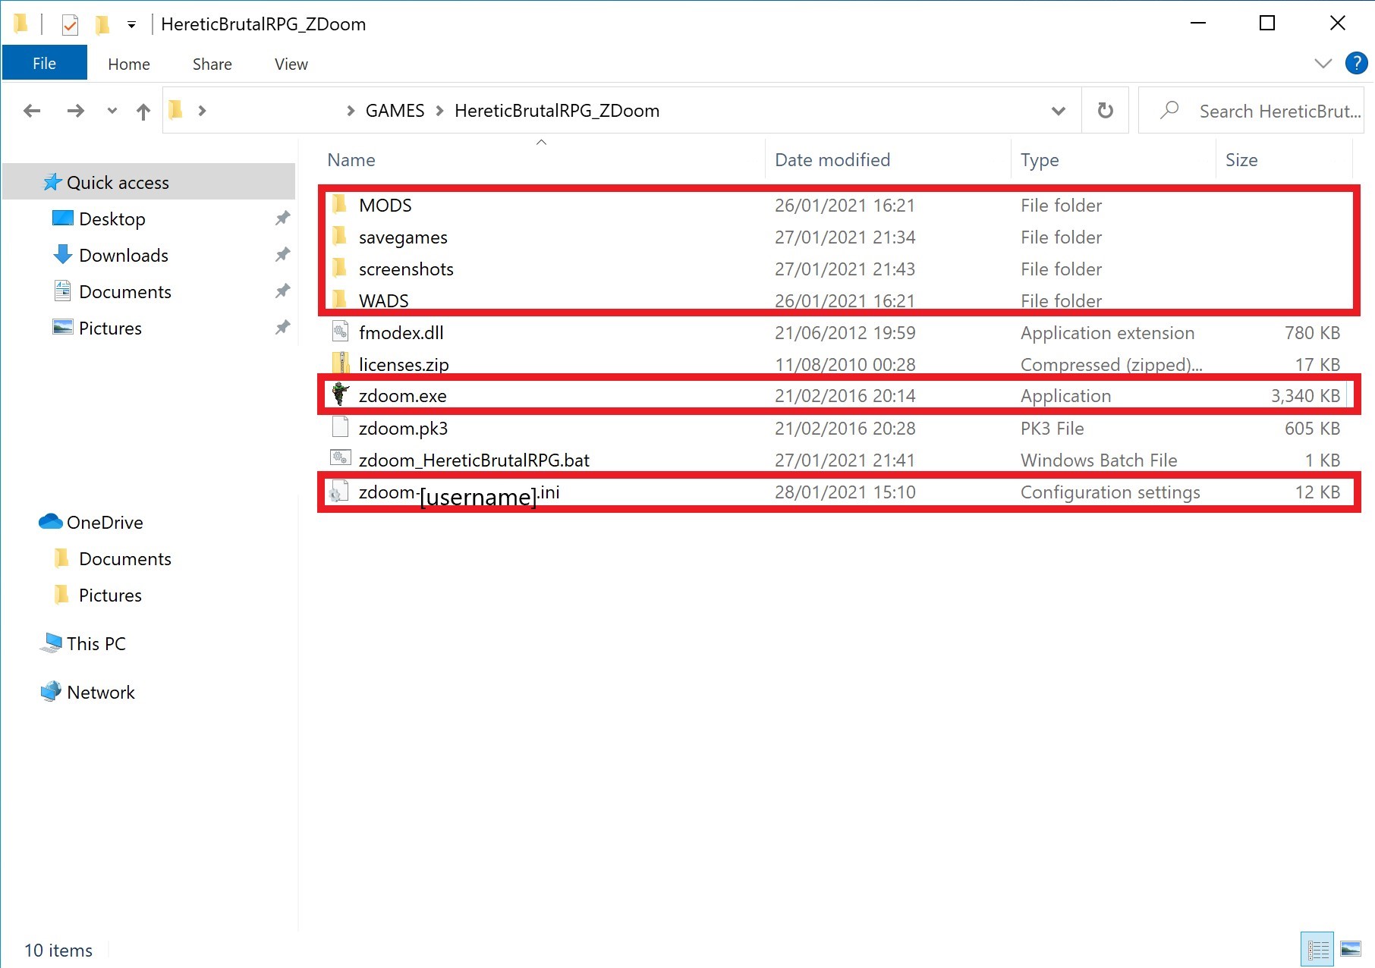This screenshot has width=1375, height=968.
Task: Click '10 items' in status bar
Action: 58,951
